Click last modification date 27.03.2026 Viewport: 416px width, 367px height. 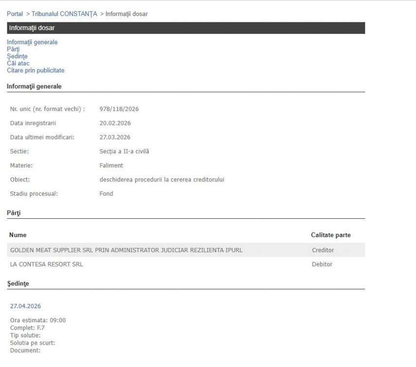[115, 138]
